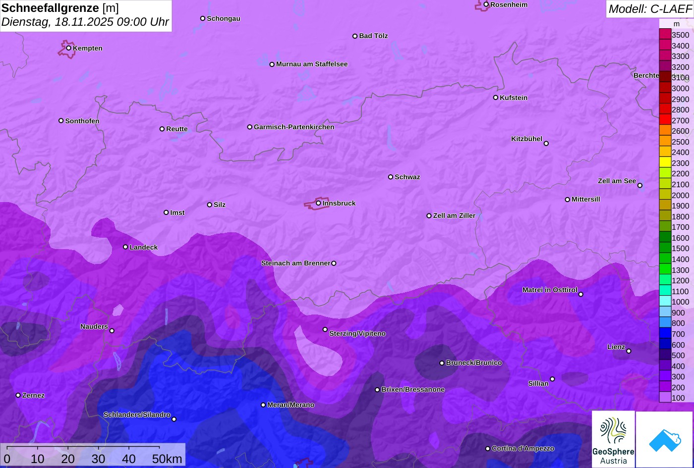Select the date Dienstag, 18.11.2025 09:00 Uhr

(x=85, y=22)
